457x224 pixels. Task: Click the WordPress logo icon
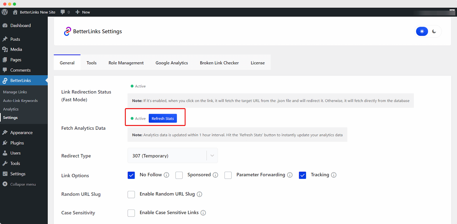(x=5, y=12)
